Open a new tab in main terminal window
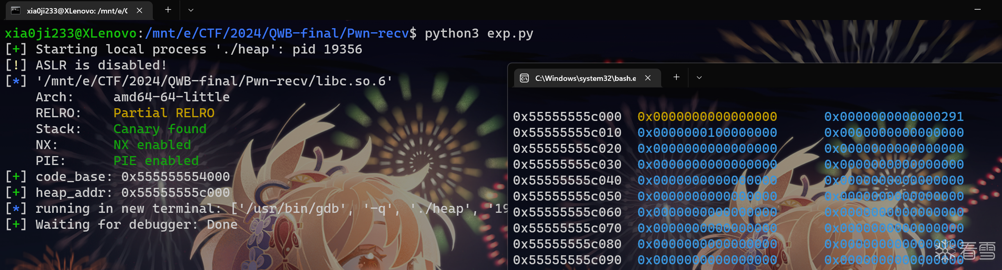The image size is (1002, 270). point(168,10)
